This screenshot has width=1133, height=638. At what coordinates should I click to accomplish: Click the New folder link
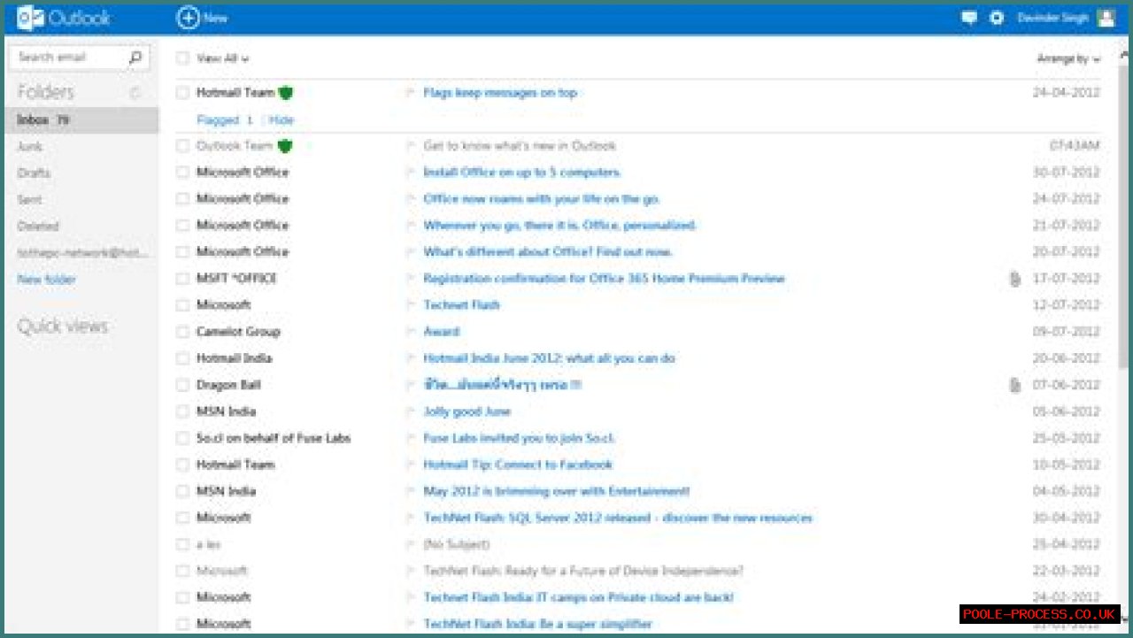(x=47, y=280)
